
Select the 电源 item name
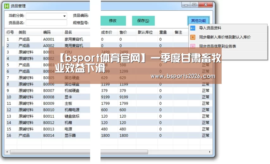point(68,129)
